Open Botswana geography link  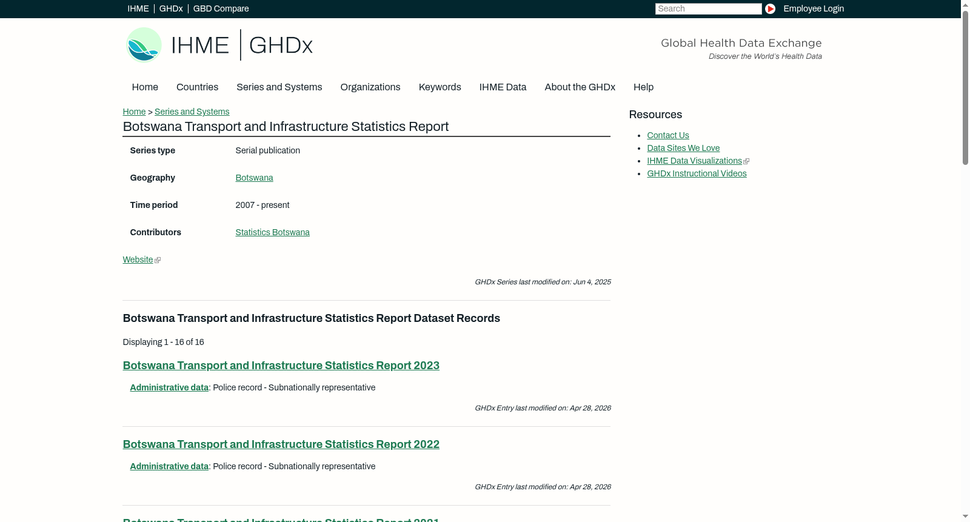(254, 178)
